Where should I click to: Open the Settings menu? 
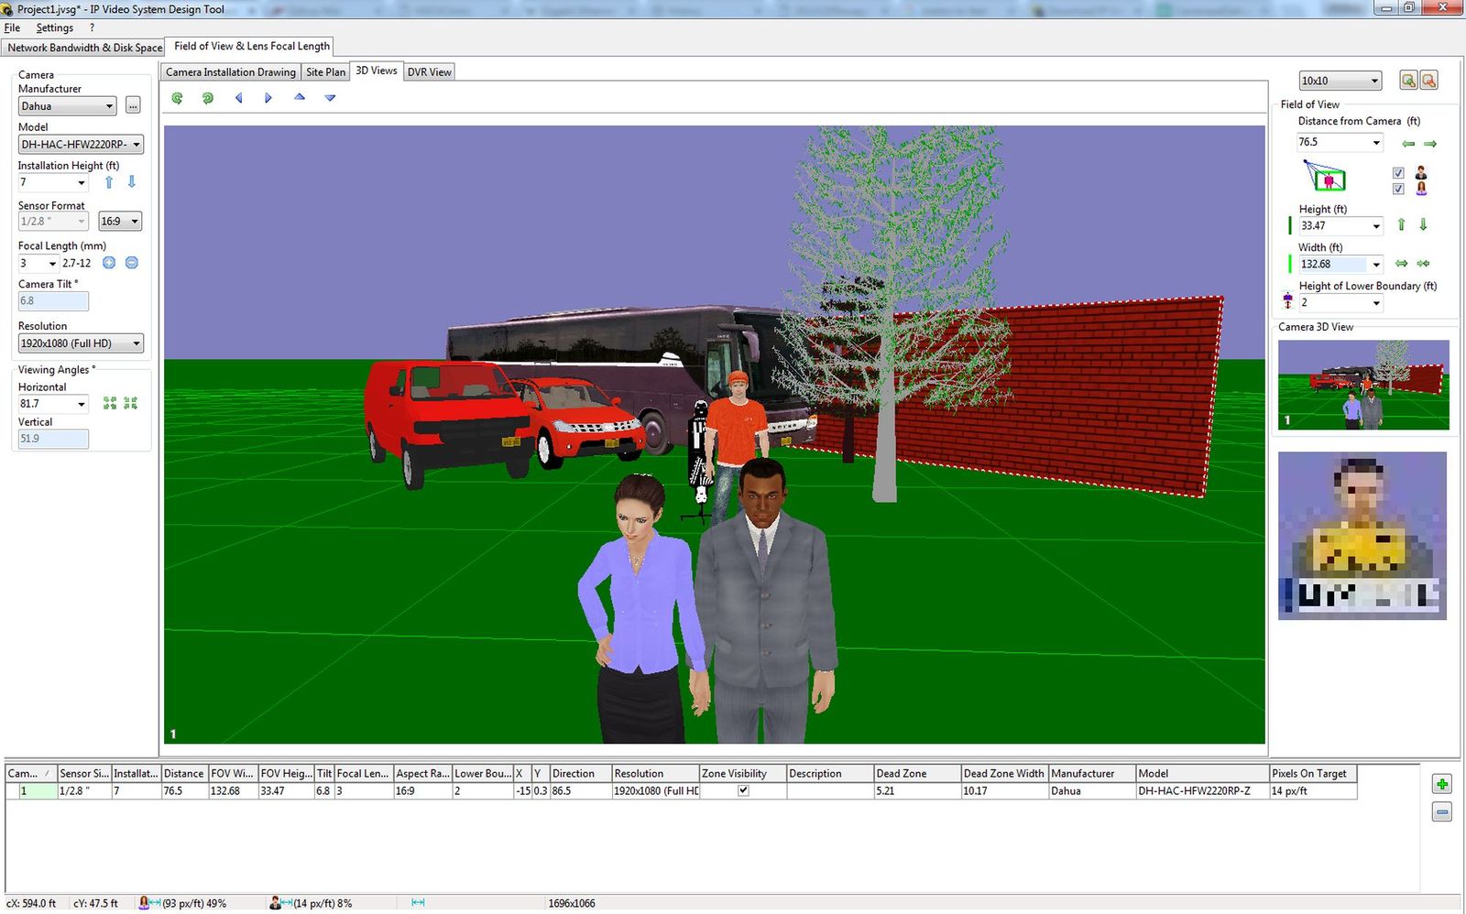[x=55, y=27]
